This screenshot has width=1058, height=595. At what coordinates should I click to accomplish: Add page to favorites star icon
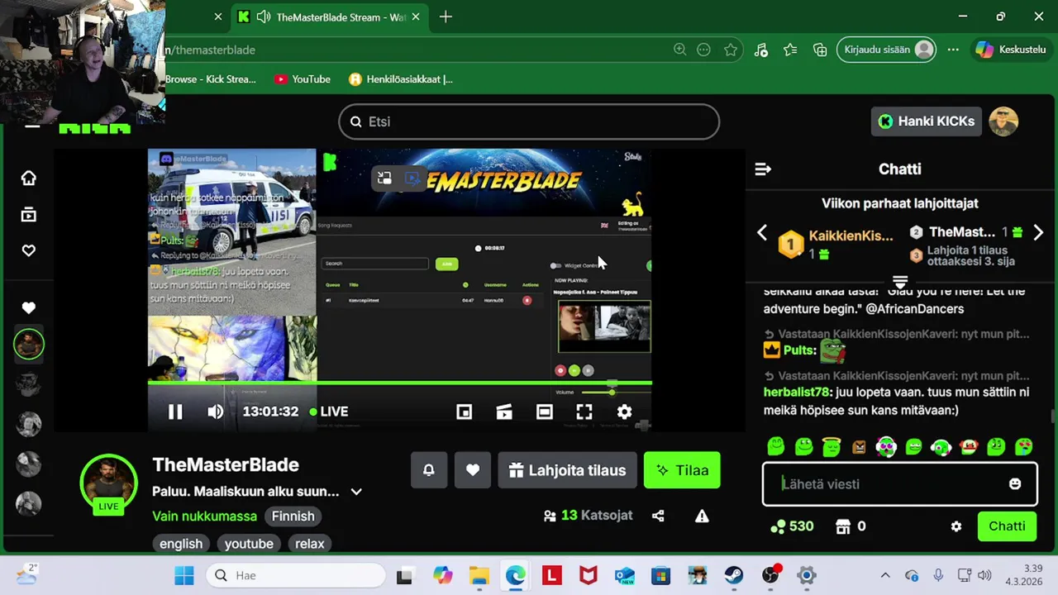pos(731,50)
